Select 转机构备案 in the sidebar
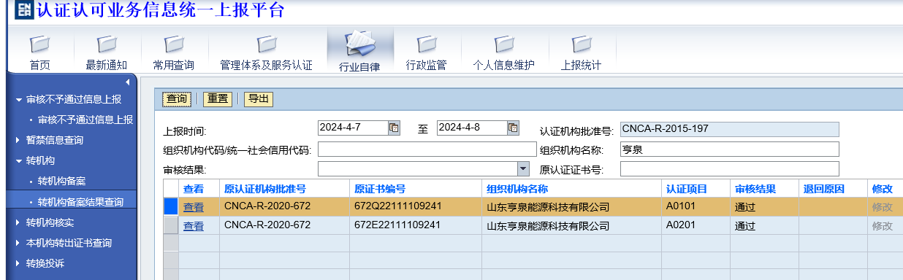Image resolution: width=903 pixels, height=280 pixels. click(61, 181)
